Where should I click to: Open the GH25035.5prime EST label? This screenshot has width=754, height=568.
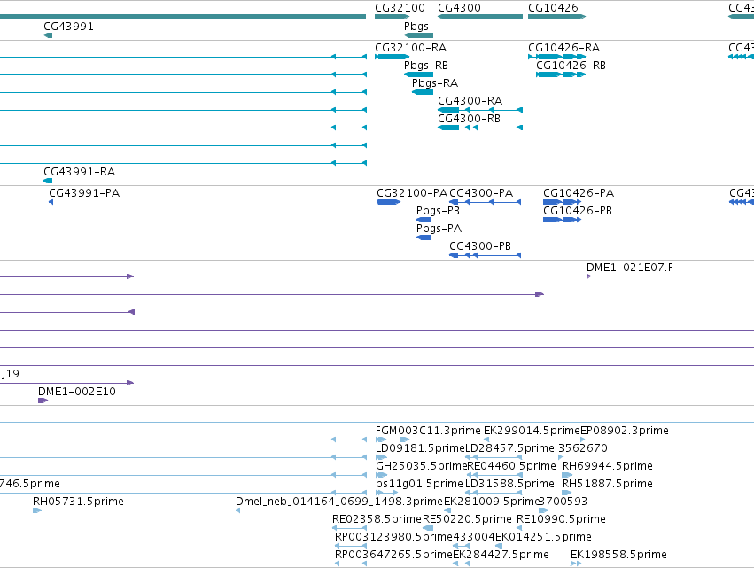[421, 466]
